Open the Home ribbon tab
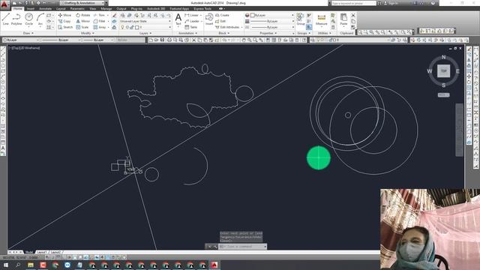Screen dimensions: 480x270 (17, 8)
